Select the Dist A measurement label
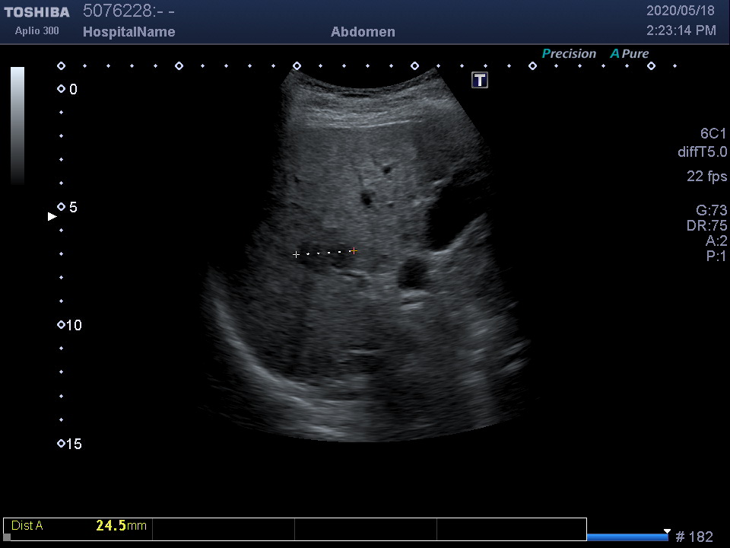 click(27, 526)
